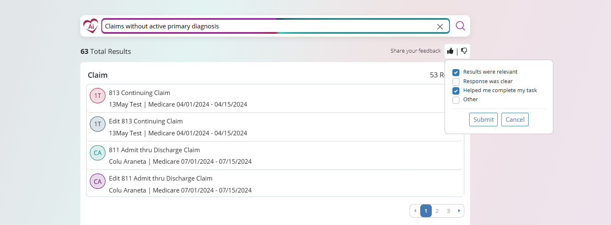Image resolution: width=611 pixels, height=225 pixels.
Task: Click the gray-blue 1T avatar icon
Action: tap(98, 124)
